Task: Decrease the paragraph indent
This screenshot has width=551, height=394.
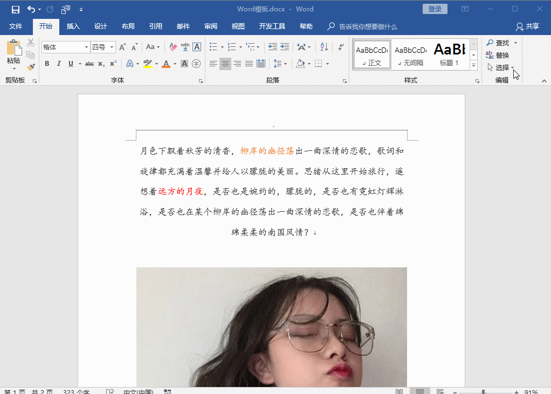Action: pos(273,47)
